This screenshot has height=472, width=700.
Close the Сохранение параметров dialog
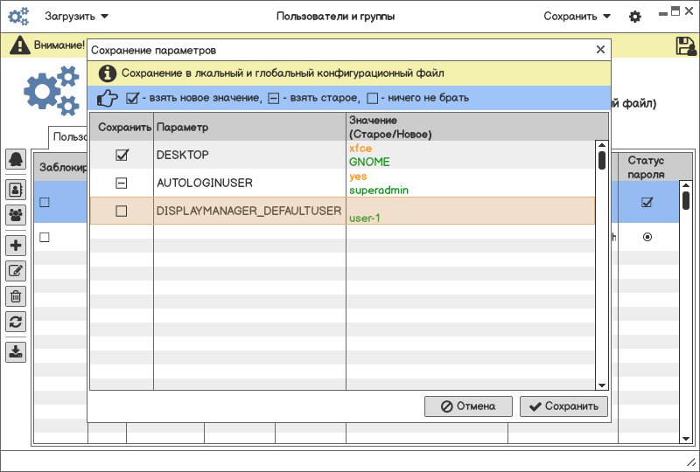(600, 51)
